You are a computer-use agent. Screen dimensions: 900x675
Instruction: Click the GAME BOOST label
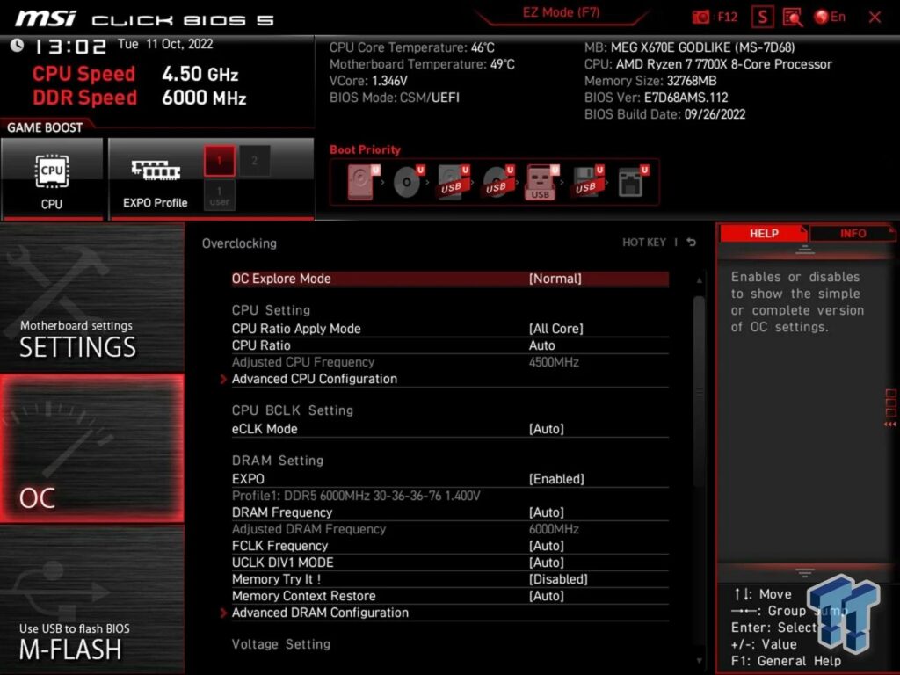pos(45,127)
